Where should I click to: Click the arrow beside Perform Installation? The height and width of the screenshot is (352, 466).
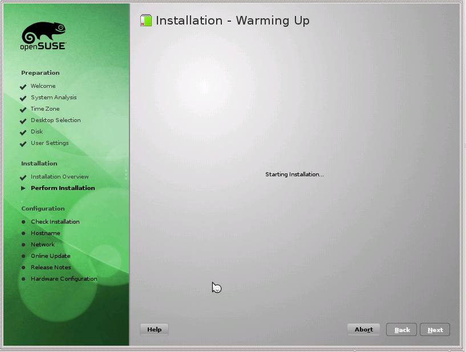pos(23,188)
